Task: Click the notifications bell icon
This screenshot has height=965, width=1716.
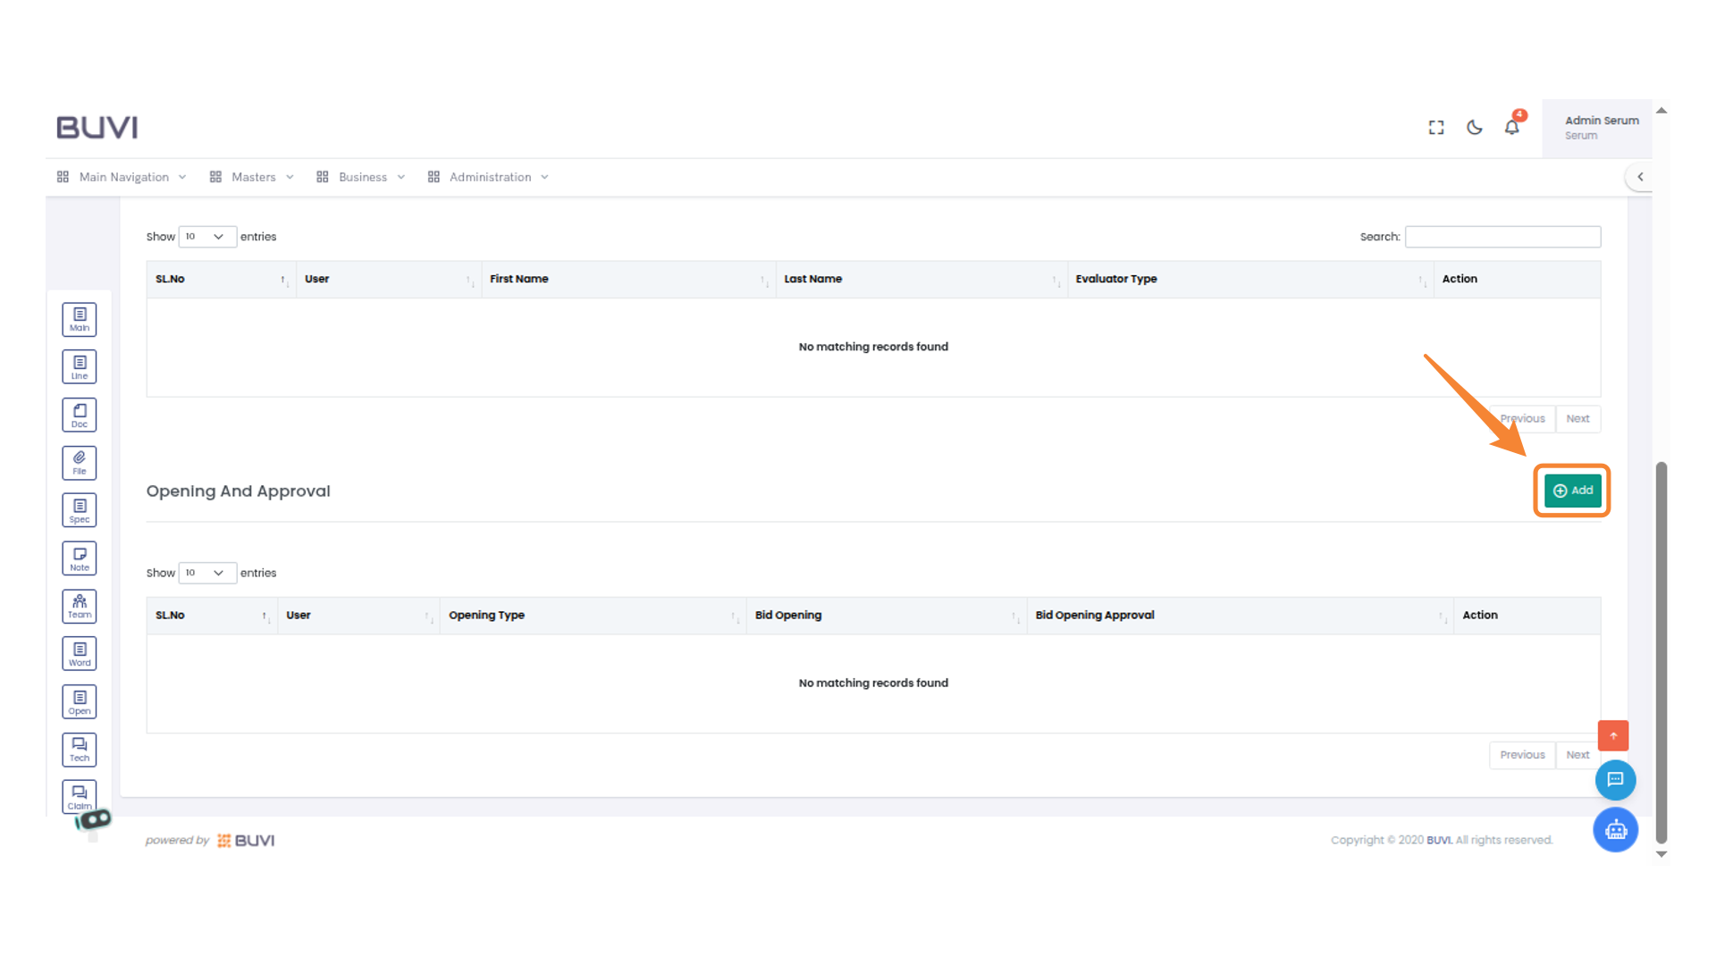Action: 1511,128
